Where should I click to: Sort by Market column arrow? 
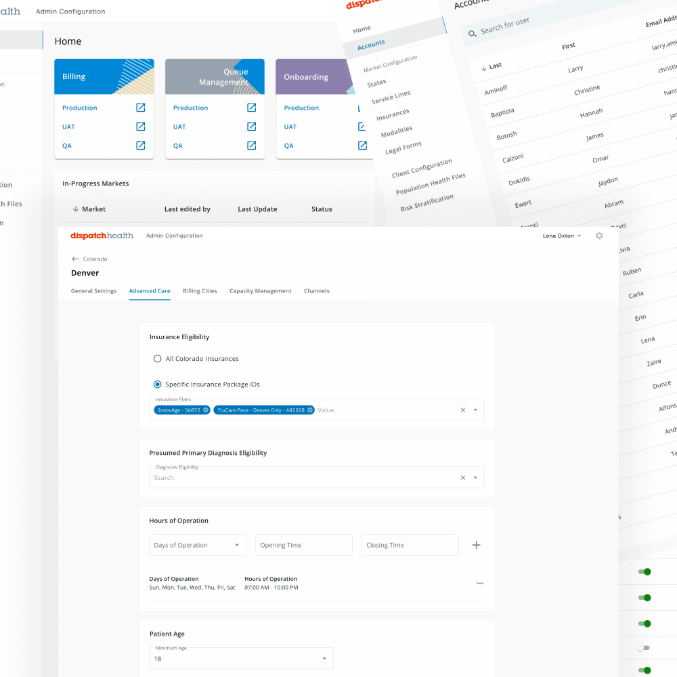(76, 209)
